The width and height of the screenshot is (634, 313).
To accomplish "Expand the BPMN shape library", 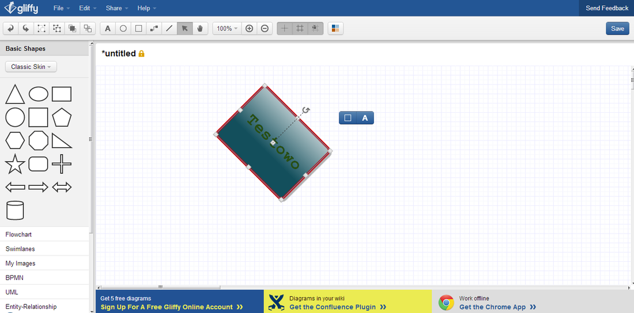I will pyautogui.click(x=44, y=278).
